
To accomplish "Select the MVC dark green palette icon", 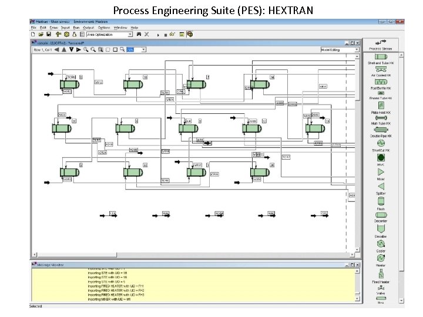I will pyautogui.click(x=381, y=158).
